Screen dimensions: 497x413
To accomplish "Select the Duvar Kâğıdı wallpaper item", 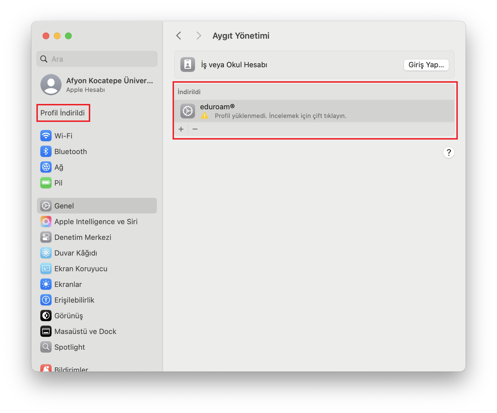I will coord(75,253).
